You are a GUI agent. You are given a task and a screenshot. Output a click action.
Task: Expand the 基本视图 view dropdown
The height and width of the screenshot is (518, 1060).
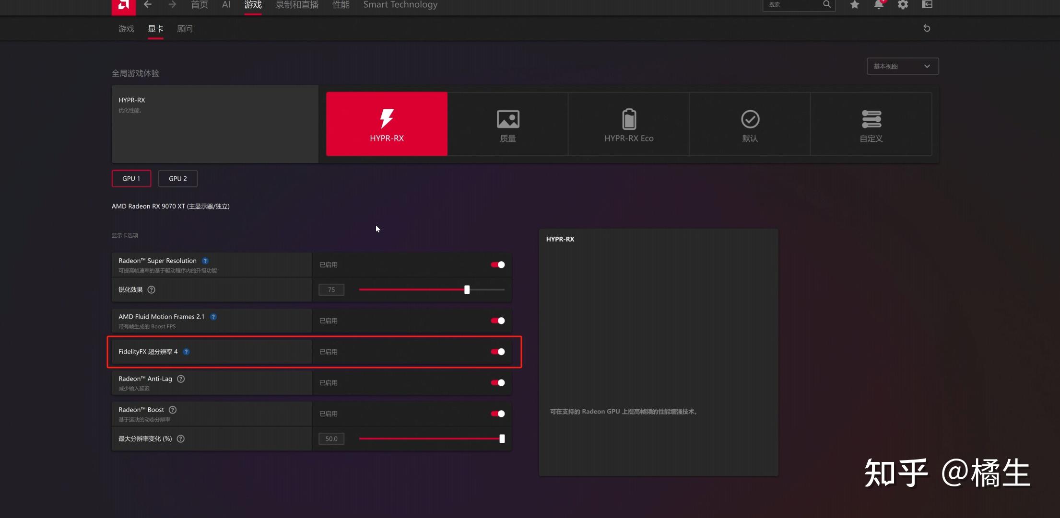click(x=902, y=66)
